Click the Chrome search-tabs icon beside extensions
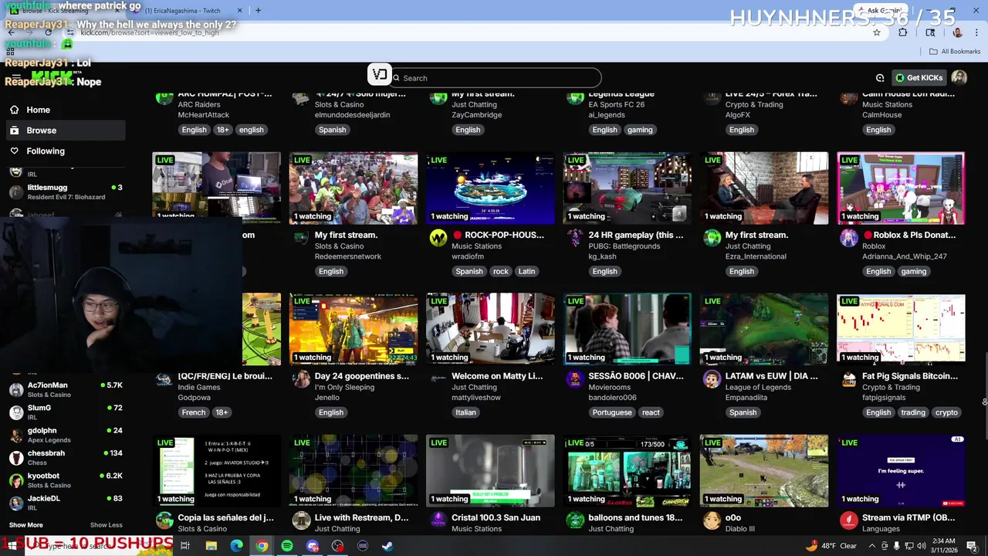 (x=930, y=32)
